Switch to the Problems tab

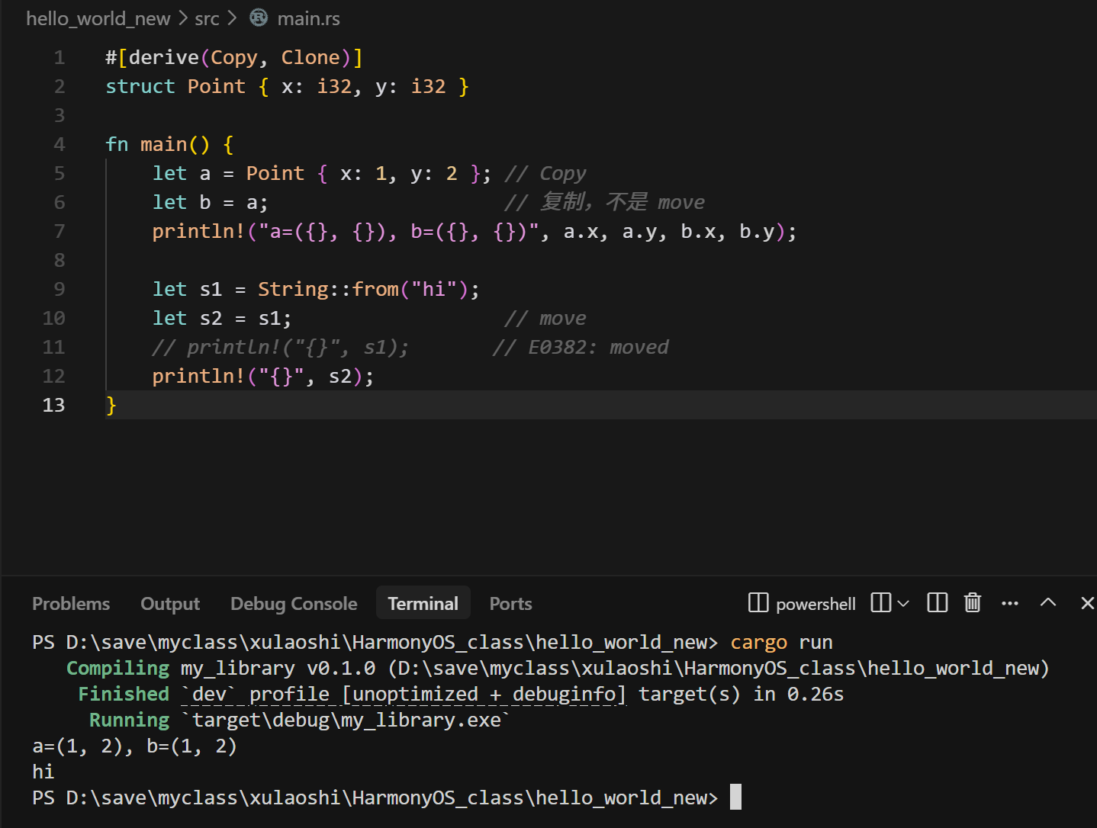pyautogui.click(x=71, y=604)
